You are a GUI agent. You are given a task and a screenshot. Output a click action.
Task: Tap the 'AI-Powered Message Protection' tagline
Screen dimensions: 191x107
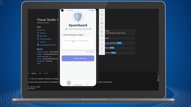[x=78, y=29]
